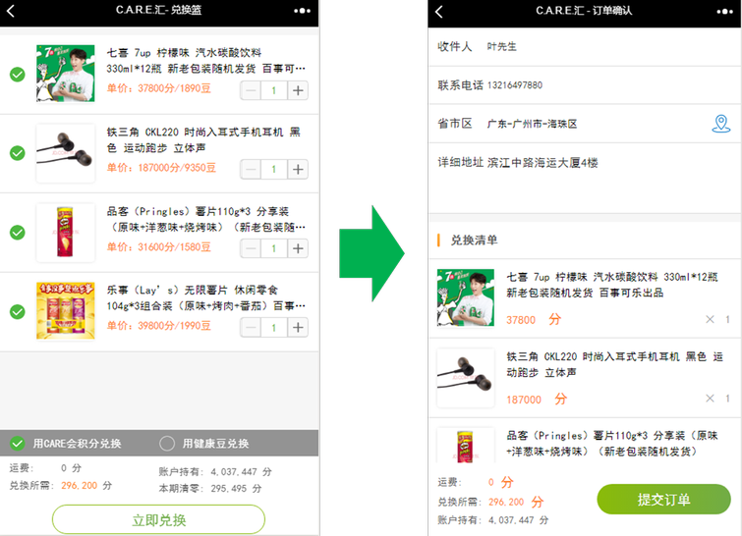Open 品客 Pringles thumbnail in basket
Viewport: 742px width, 536px height.
65,233
